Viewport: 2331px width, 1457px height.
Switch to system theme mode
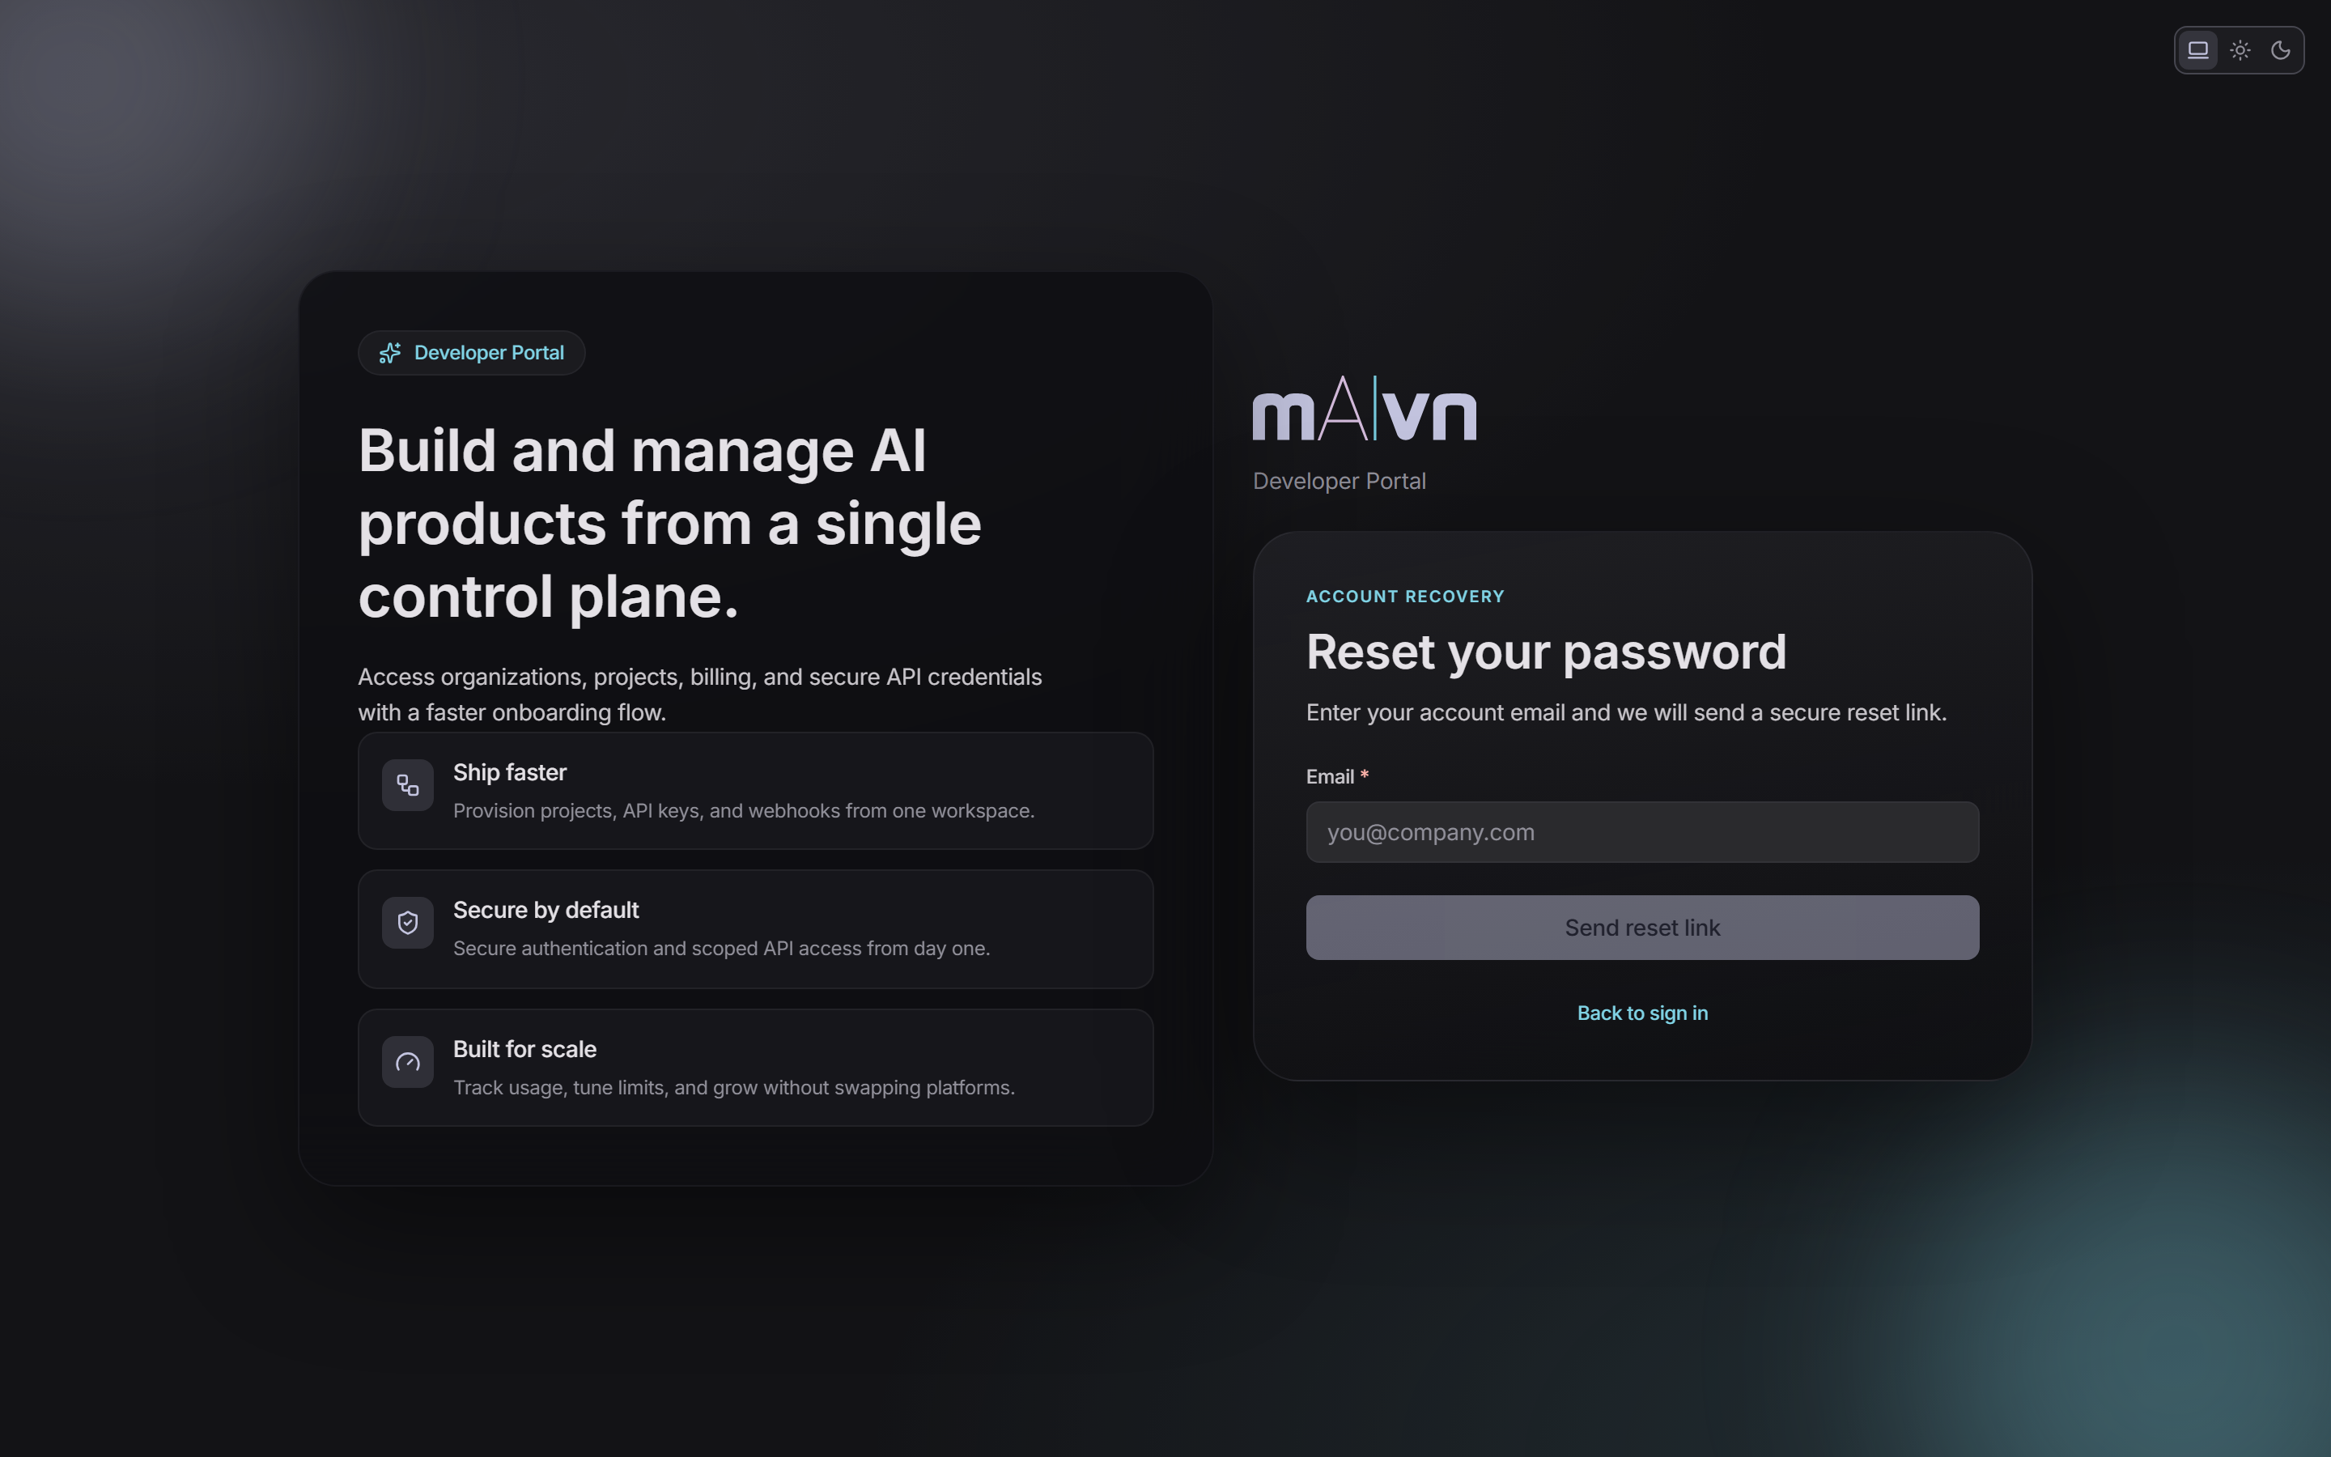click(x=2197, y=50)
